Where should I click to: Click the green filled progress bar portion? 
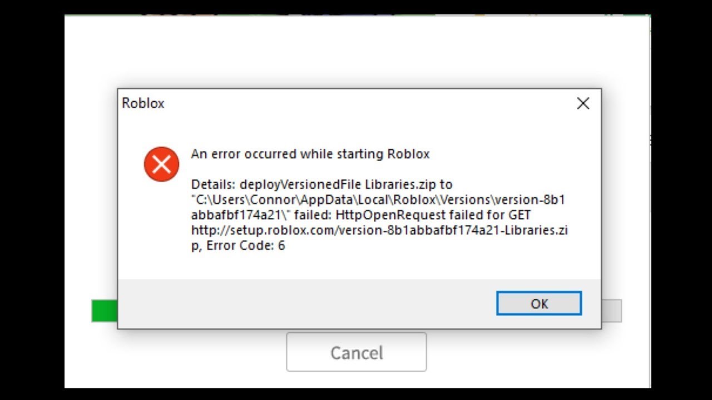pos(105,311)
